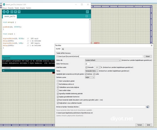This screenshot has height=130, width=157.
Task: Toggle Yükledikten sonra kodu doğrula checkbox
Action: tap(58, 87)
